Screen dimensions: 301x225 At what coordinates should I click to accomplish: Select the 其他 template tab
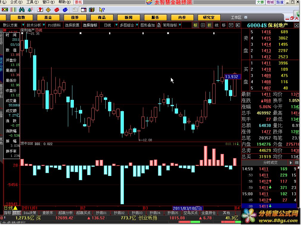click(226, 213)
